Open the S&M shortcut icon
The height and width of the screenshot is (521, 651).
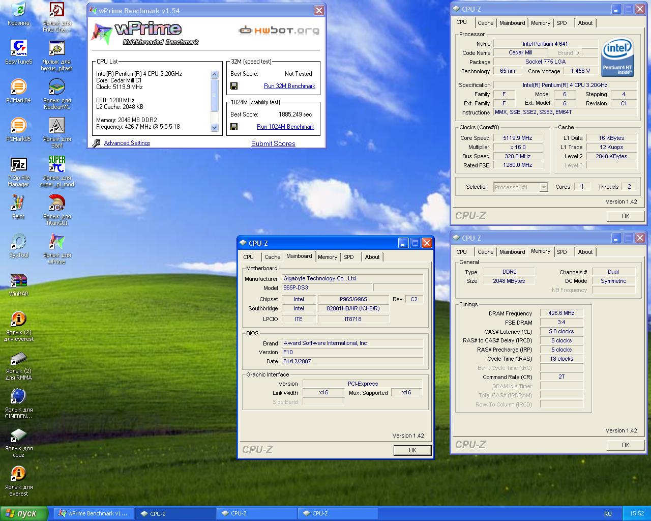(56, 126)
